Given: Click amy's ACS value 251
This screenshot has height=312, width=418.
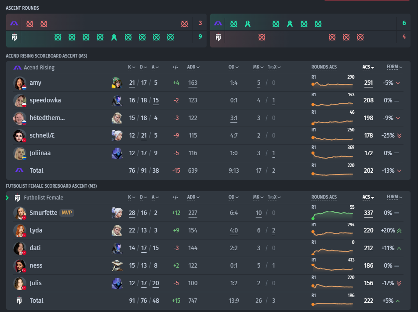Looking at the screenshot, I should (368, 83).
